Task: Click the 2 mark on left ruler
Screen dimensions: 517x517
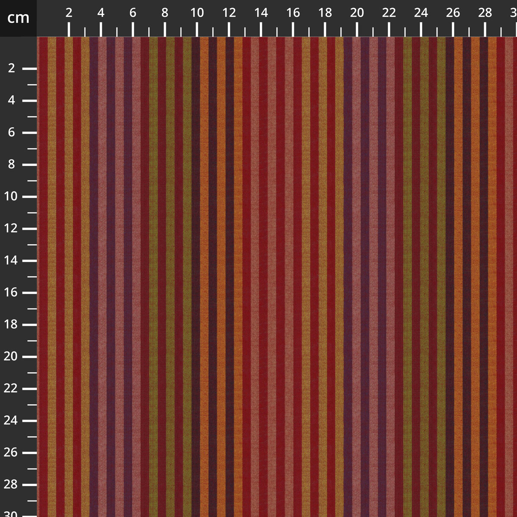Action: tap(12, 69)
